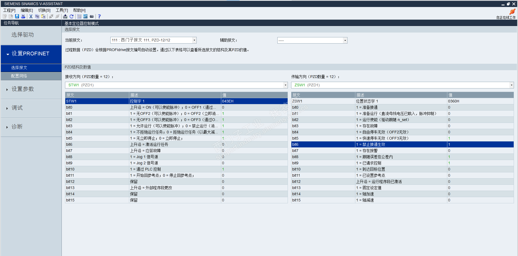Click the new project toolbar icon
The height and width of the screenshot is (256, 518).
[5, 16]
